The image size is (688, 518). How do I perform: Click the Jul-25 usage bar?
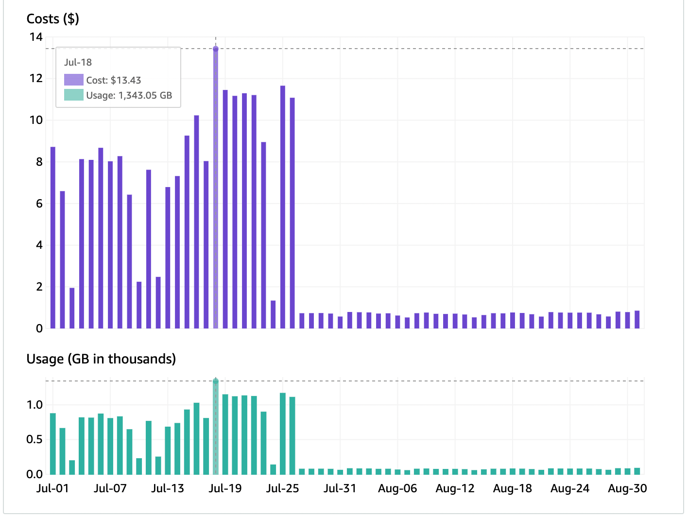coord(283,433)
